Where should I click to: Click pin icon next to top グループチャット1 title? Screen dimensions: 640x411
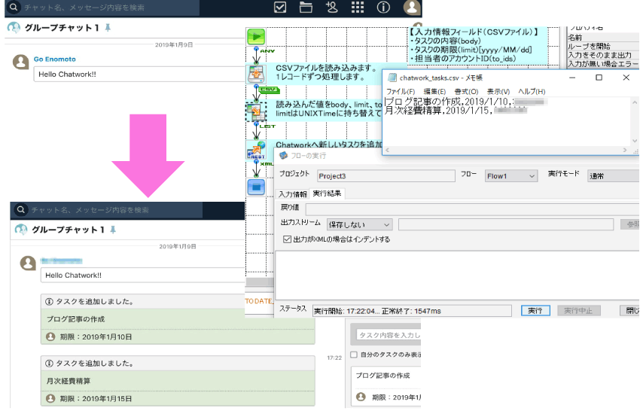(x=108, y=28)
